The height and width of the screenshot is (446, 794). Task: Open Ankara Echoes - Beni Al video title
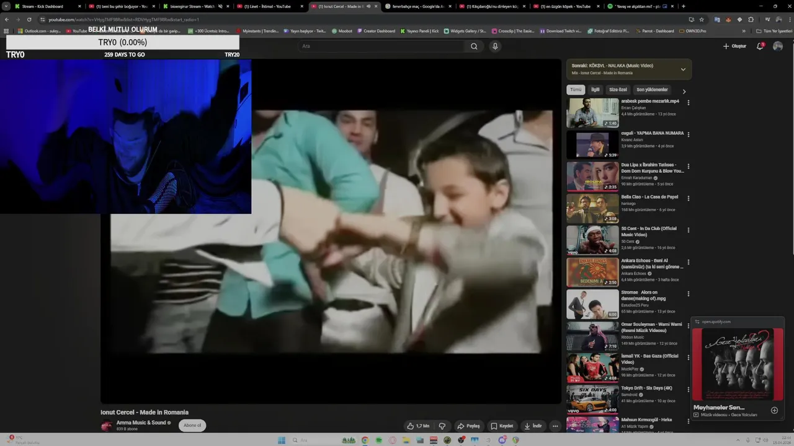652,263
